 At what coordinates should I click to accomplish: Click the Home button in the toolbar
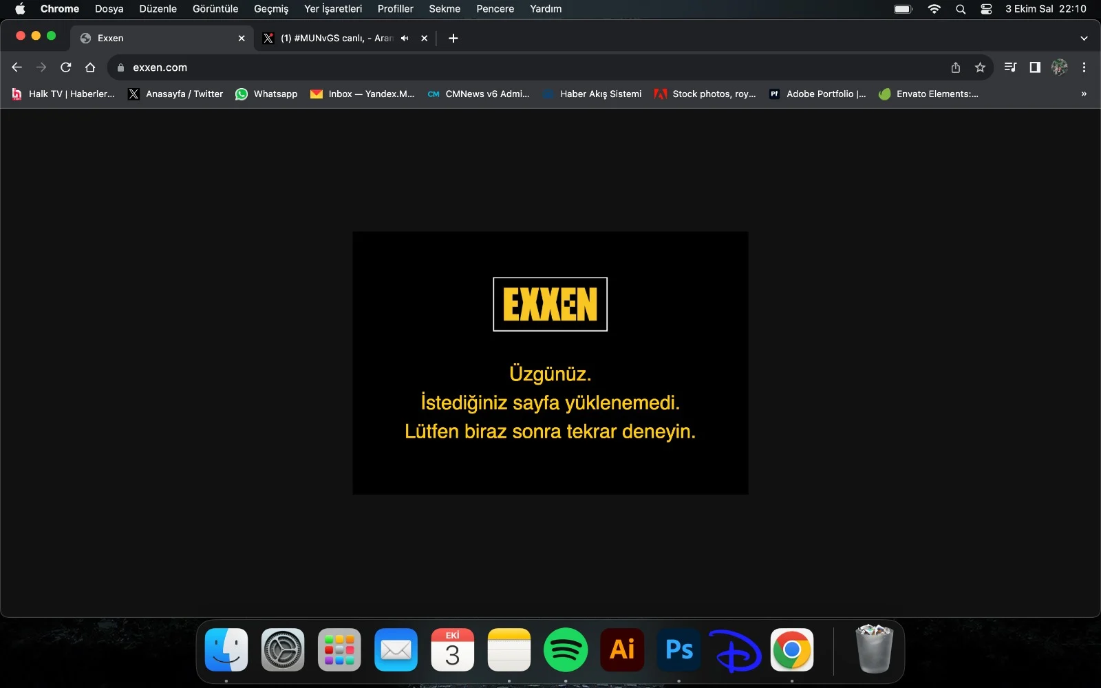click(x=90, y=67)
